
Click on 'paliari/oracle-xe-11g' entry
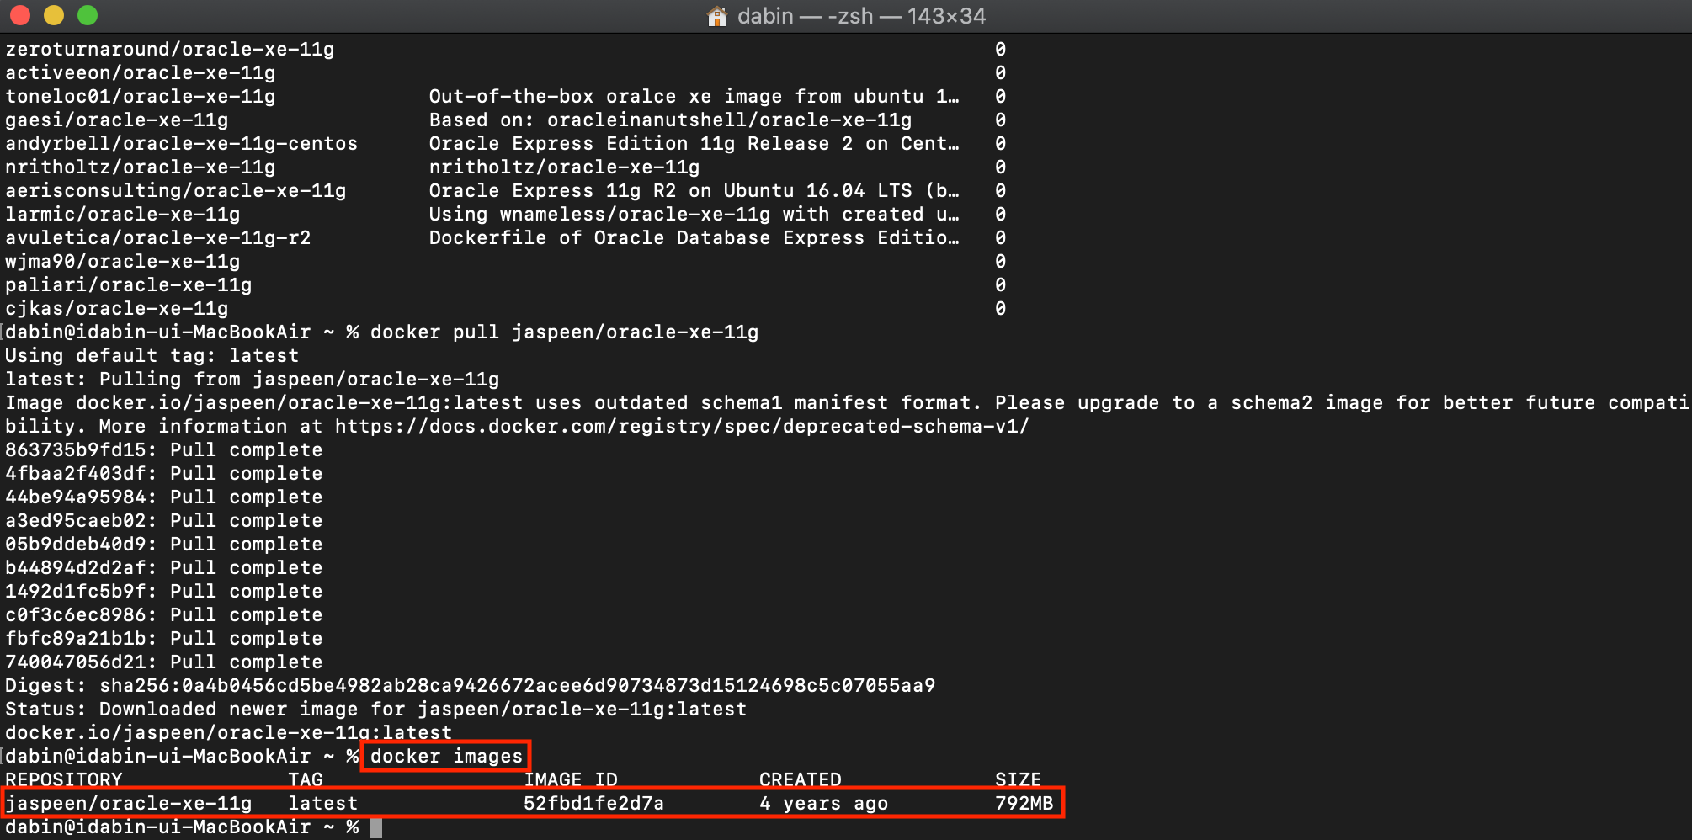[x=129, y=285]
